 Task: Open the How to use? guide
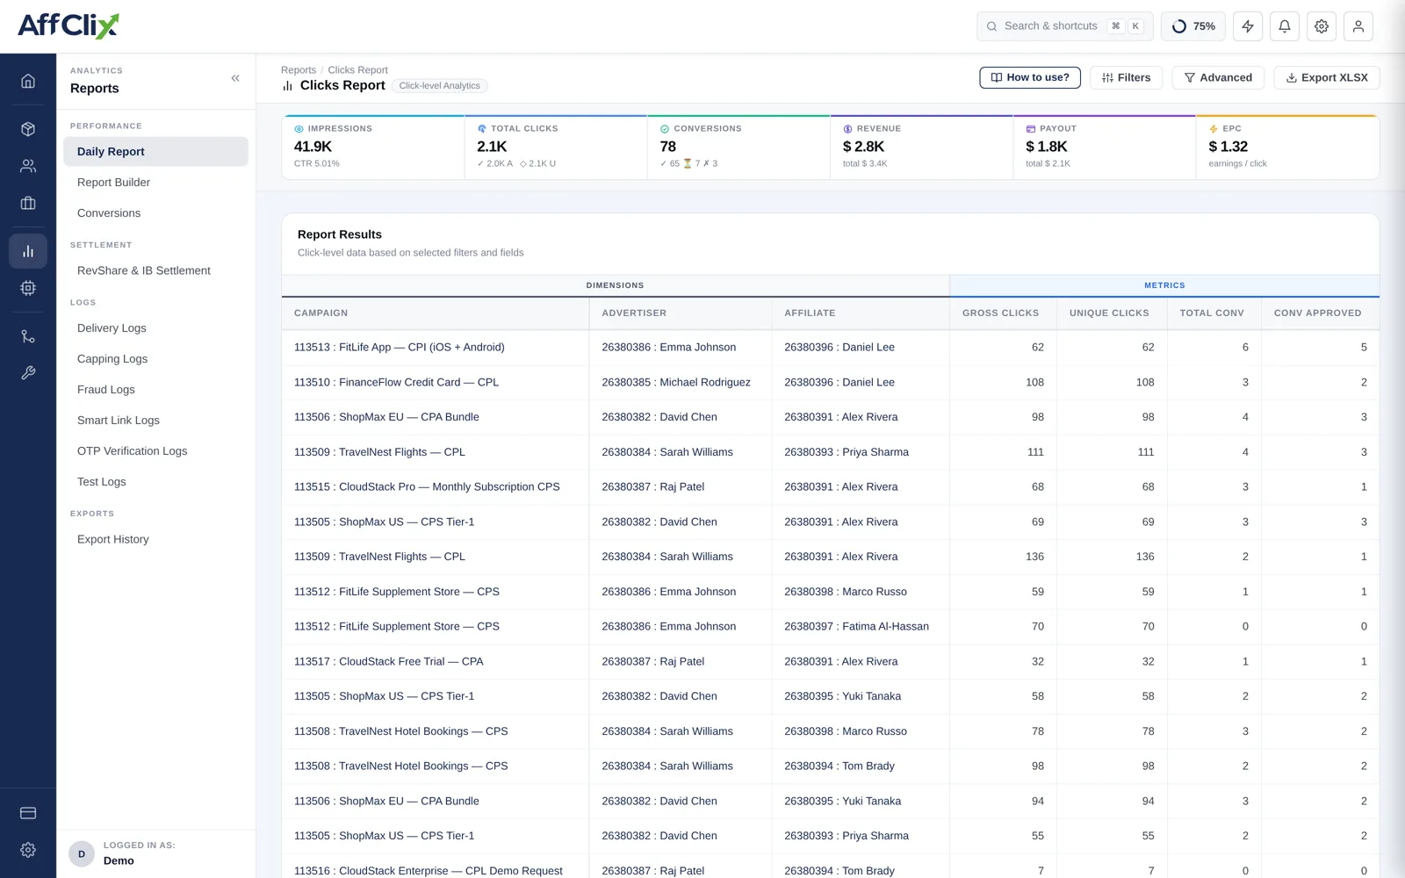tap(1030, 77)
